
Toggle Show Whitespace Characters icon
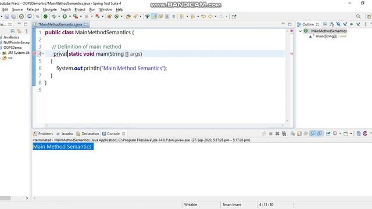pyautogui.click(x=174, y=16)
